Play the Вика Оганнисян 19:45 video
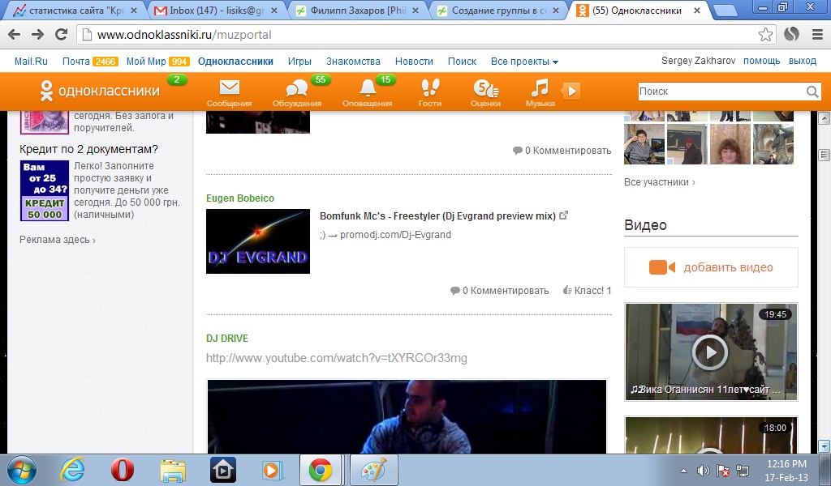The width and height of the screenshot is (831, 486). 711,352
